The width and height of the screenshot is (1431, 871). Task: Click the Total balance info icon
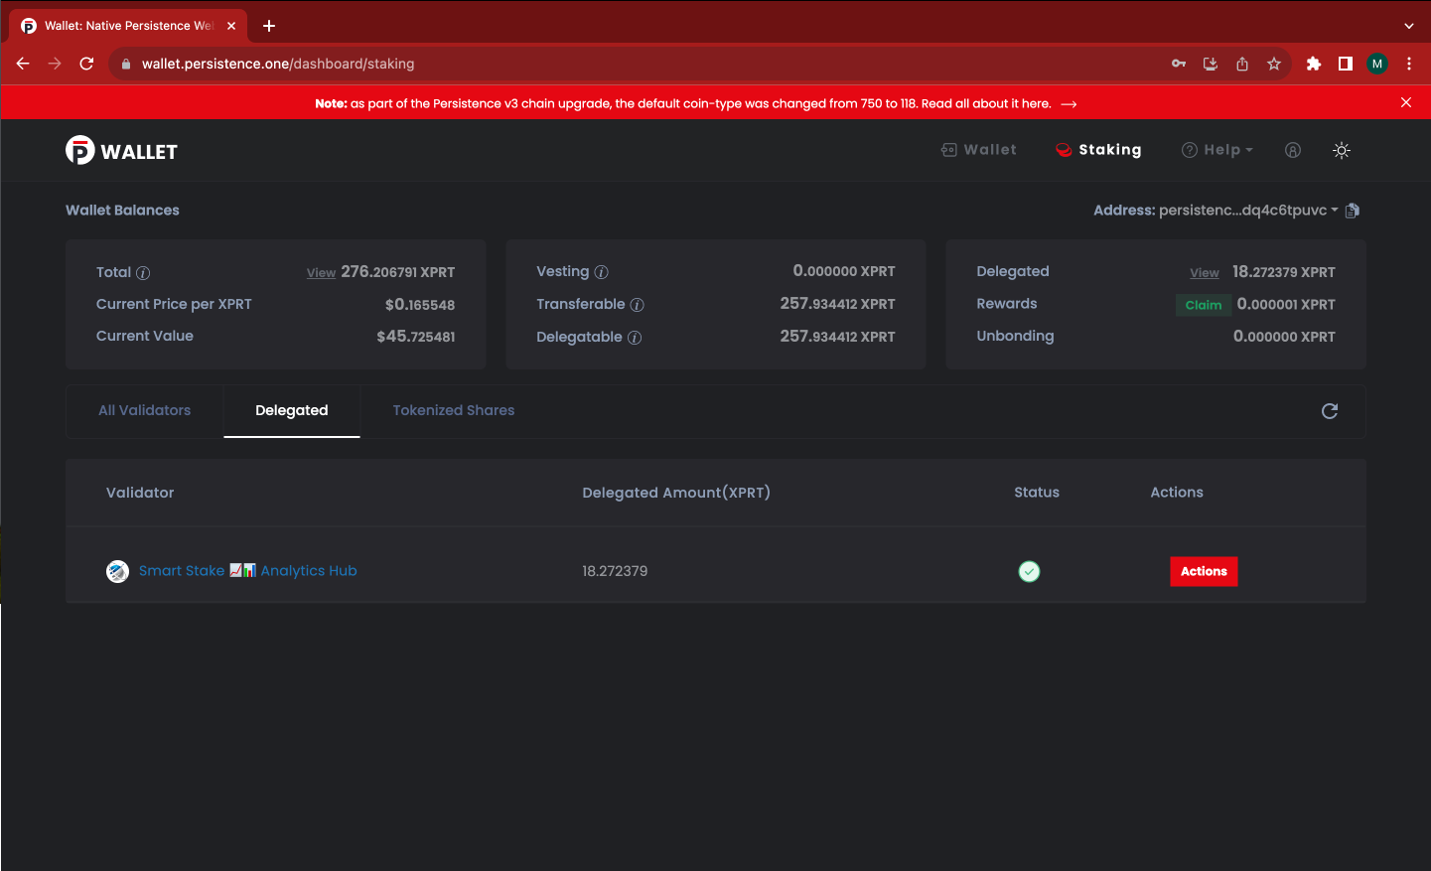coord(143,273)
